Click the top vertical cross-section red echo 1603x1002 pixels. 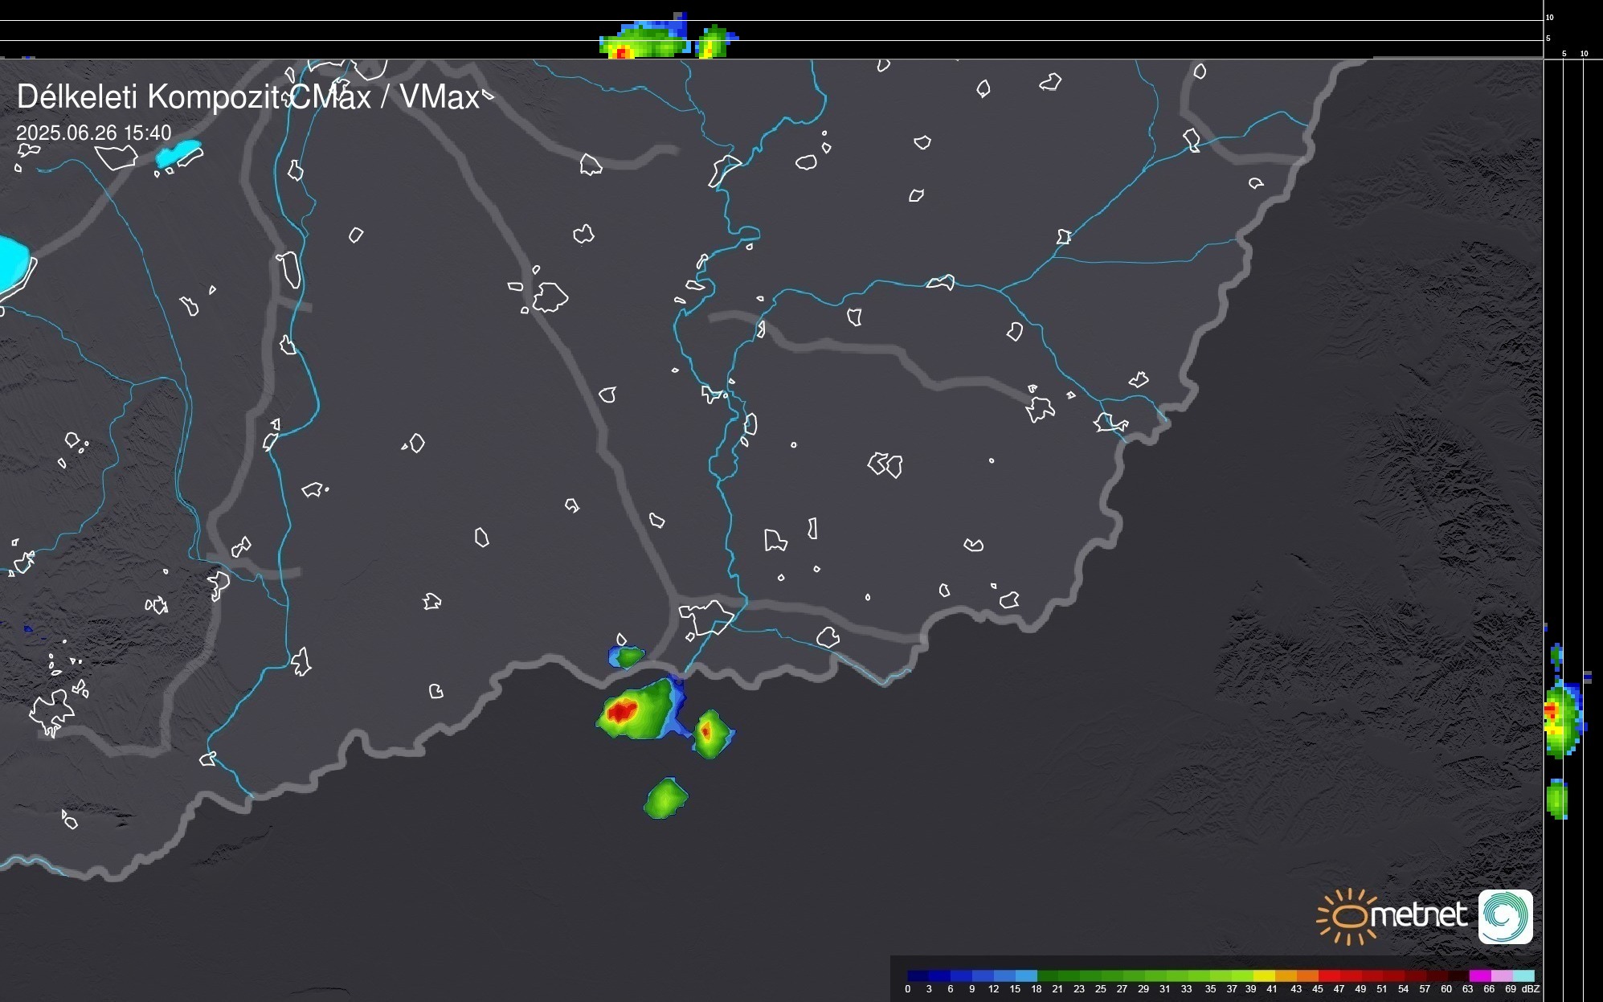click(620, 52)
